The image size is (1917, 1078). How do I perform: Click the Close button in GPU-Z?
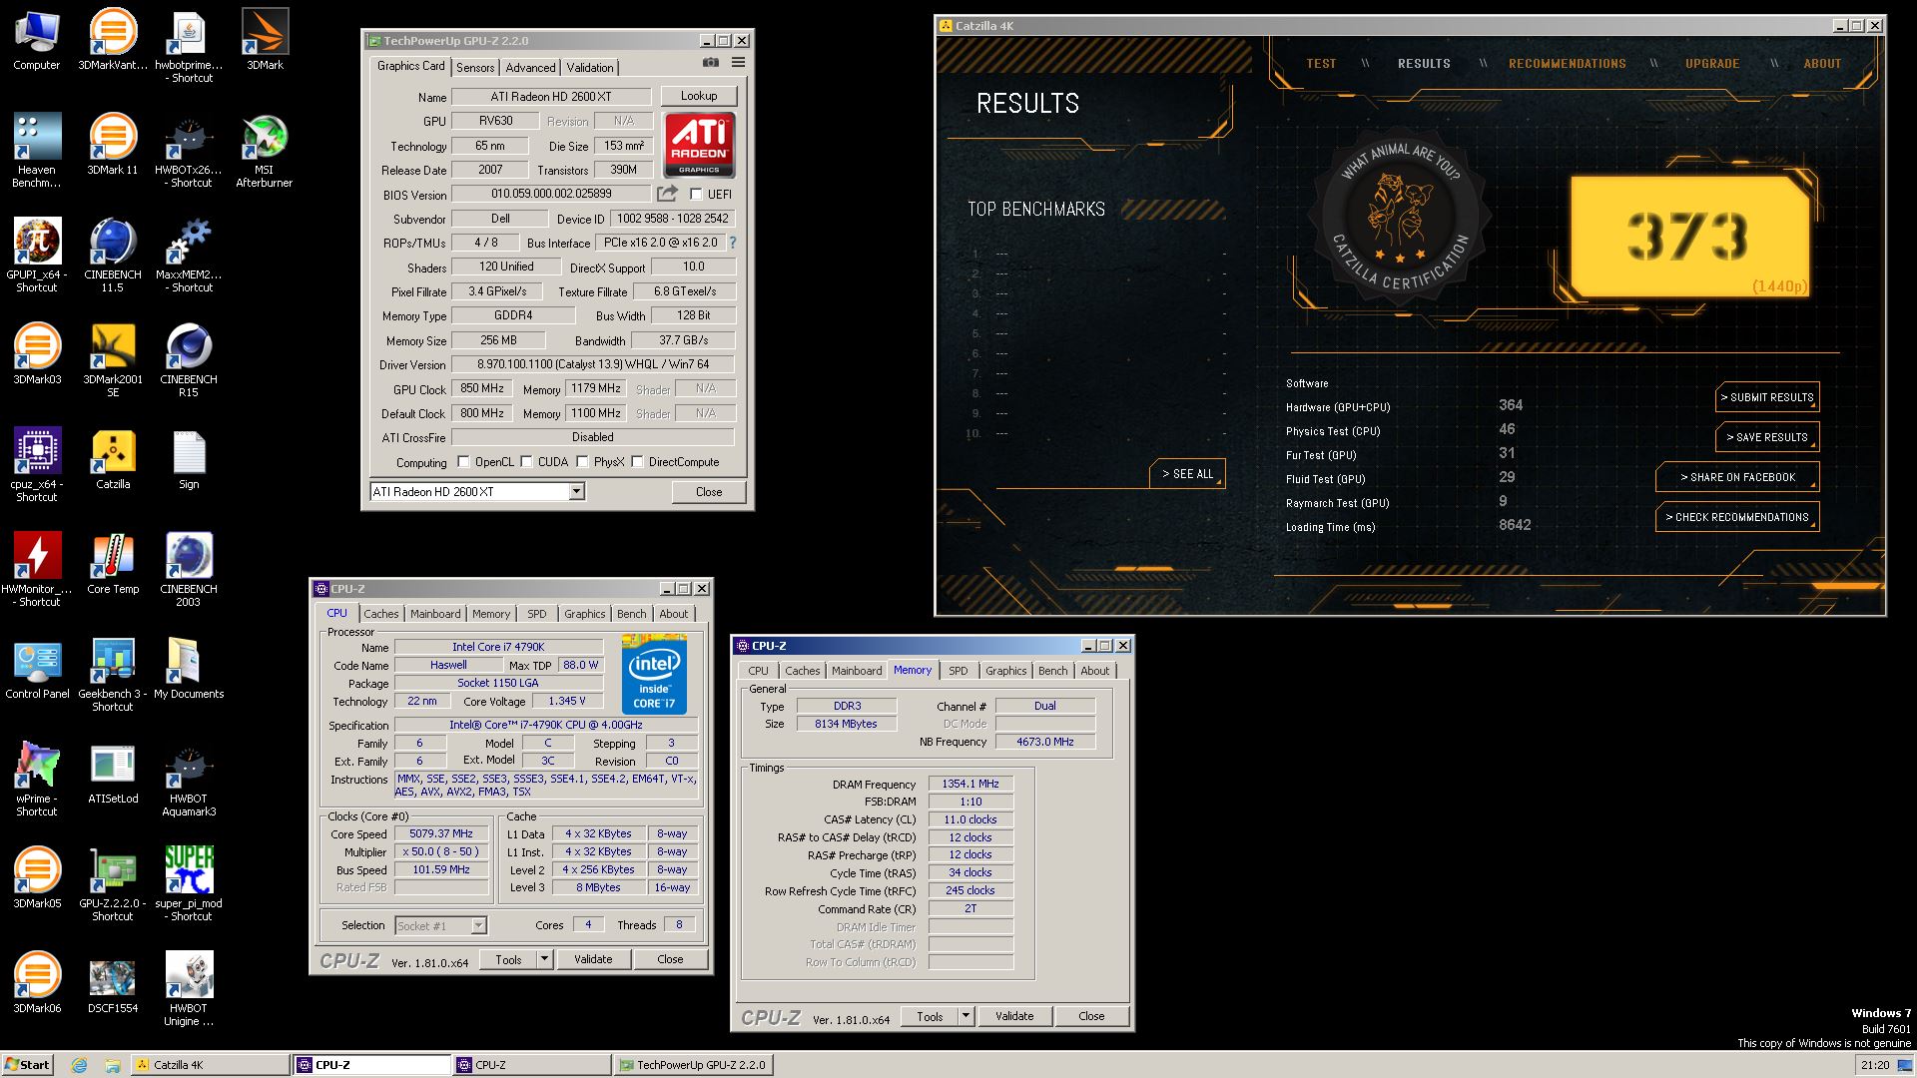click(x=709, y=492)
